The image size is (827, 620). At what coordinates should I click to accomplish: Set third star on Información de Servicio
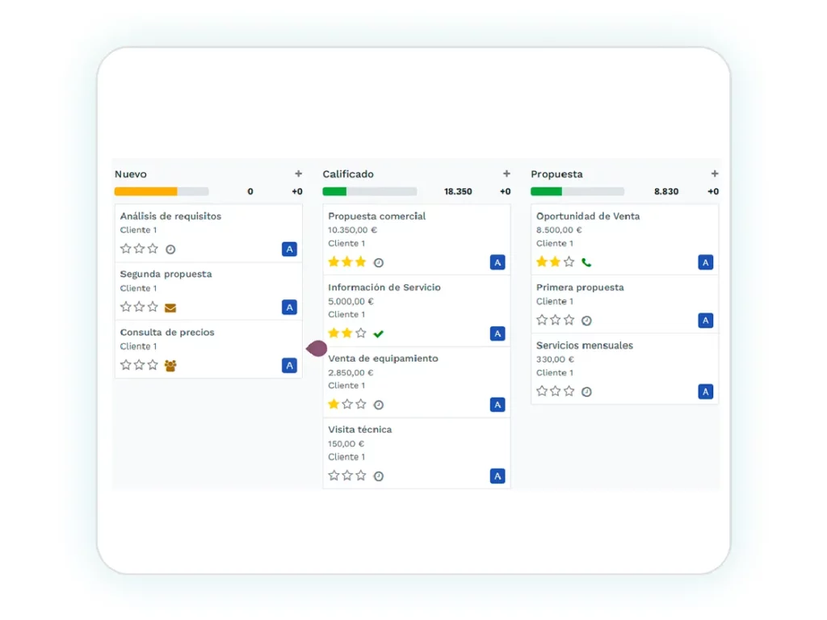[x=361, y=333]
